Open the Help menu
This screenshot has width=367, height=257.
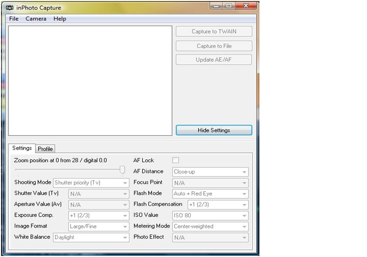pos(60,19)
